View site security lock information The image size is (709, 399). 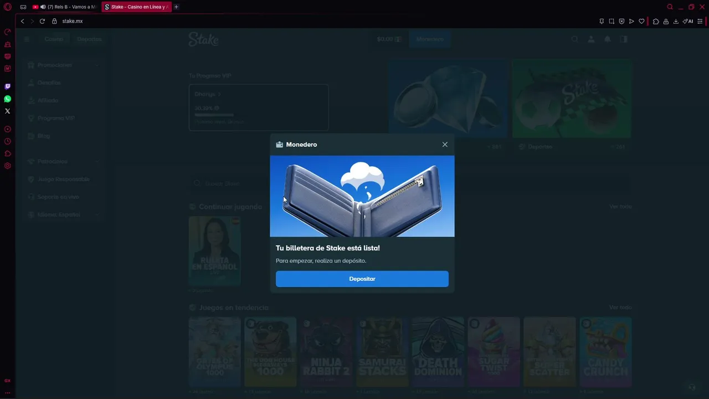coord(54,21)
